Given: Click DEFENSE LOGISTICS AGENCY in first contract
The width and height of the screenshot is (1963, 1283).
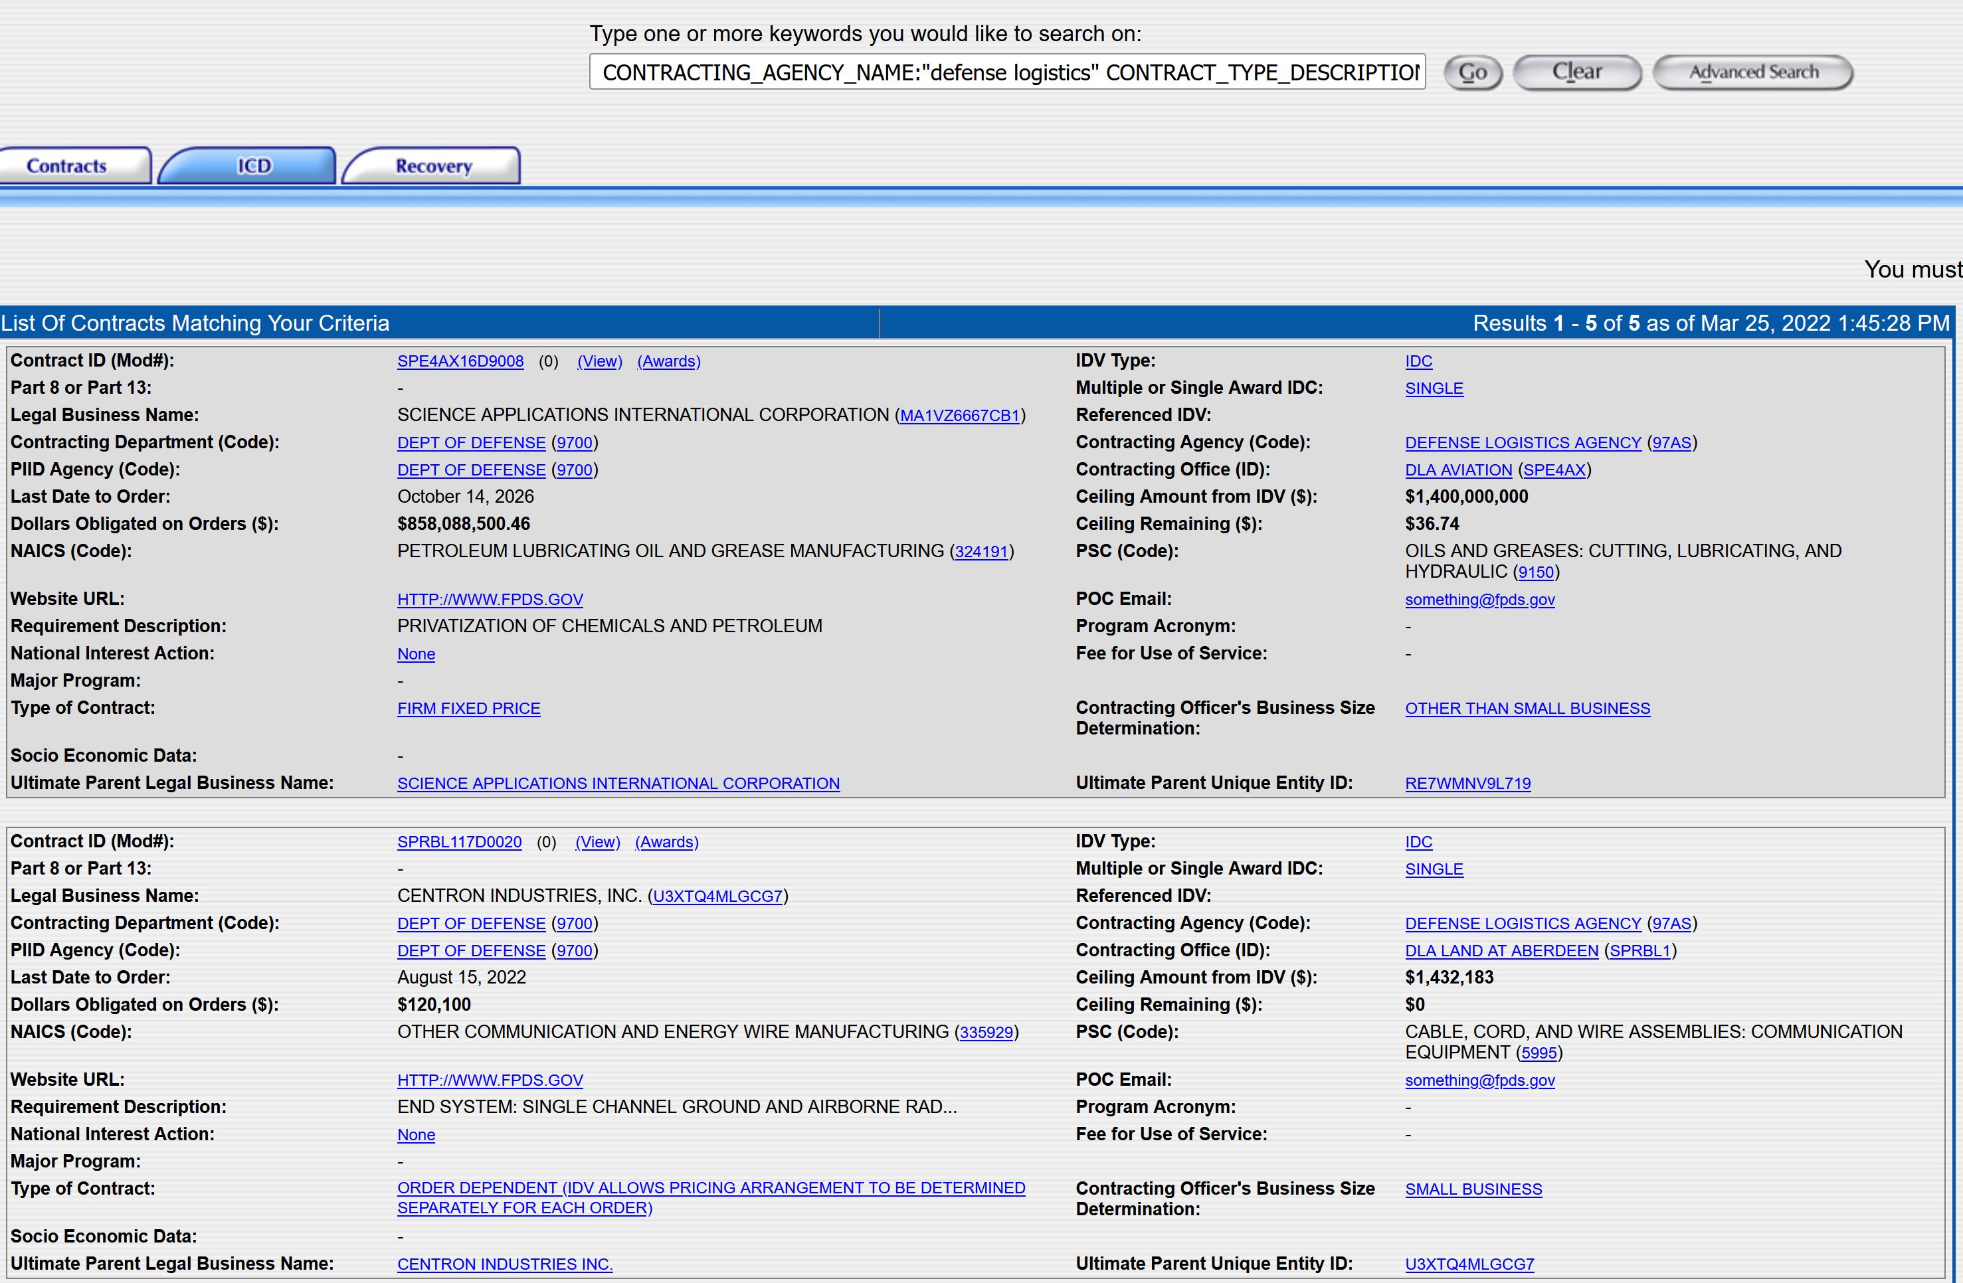Looking at the screenshot, I should tap(1523, 443).
